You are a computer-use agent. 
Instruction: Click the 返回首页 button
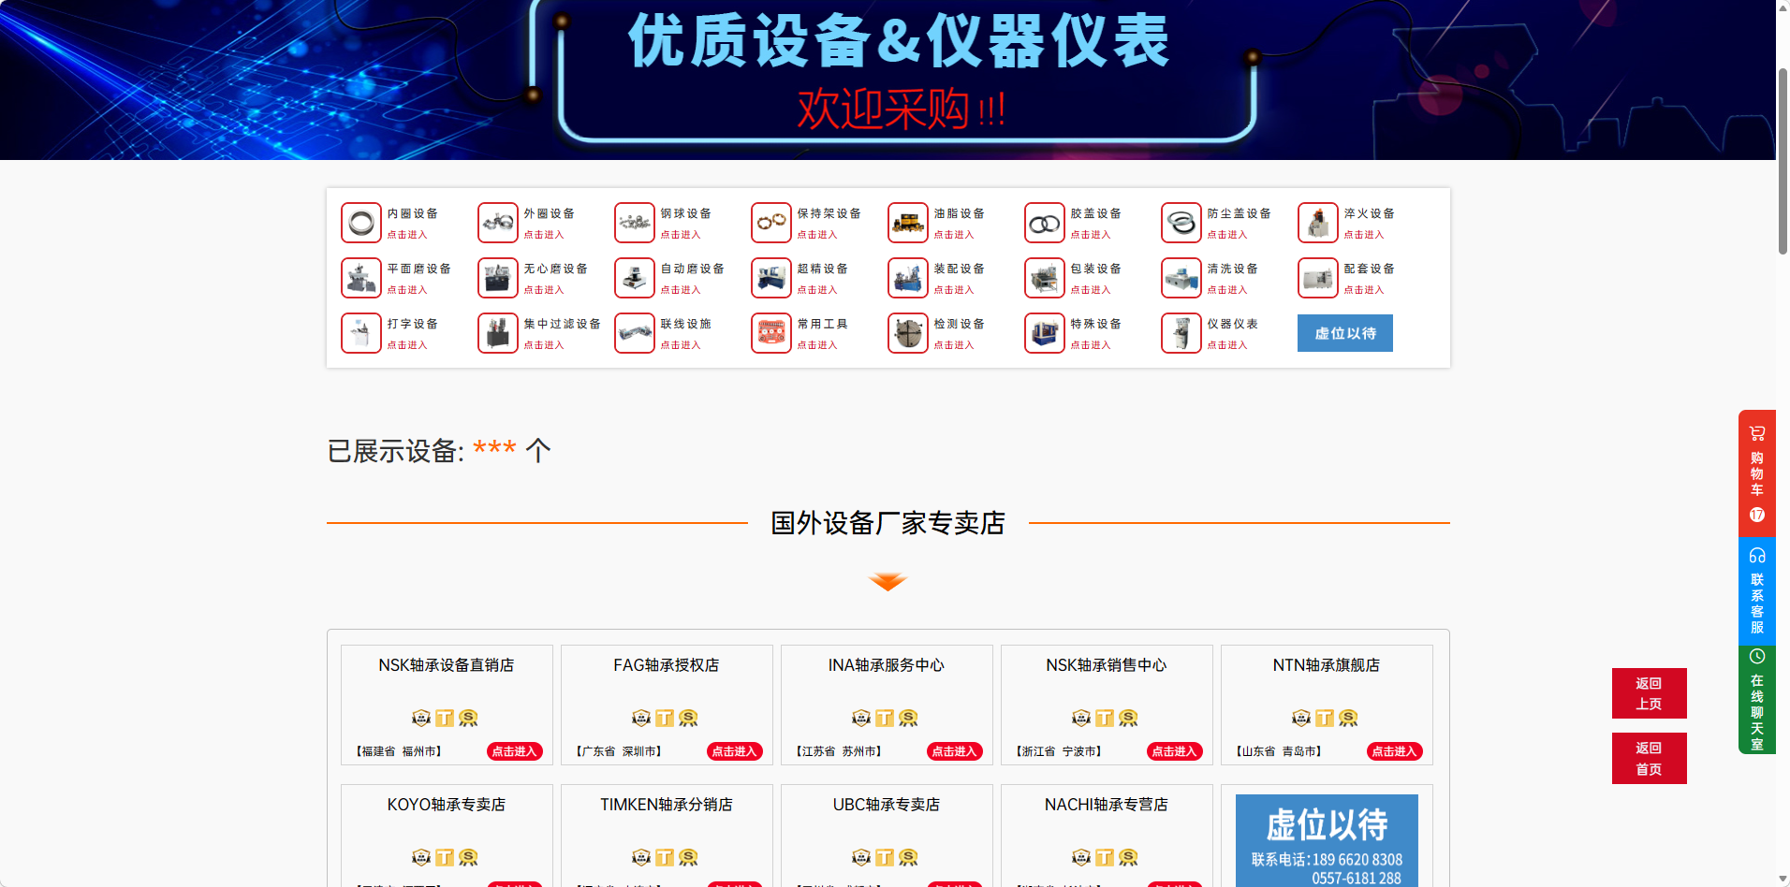point(1649,758)
